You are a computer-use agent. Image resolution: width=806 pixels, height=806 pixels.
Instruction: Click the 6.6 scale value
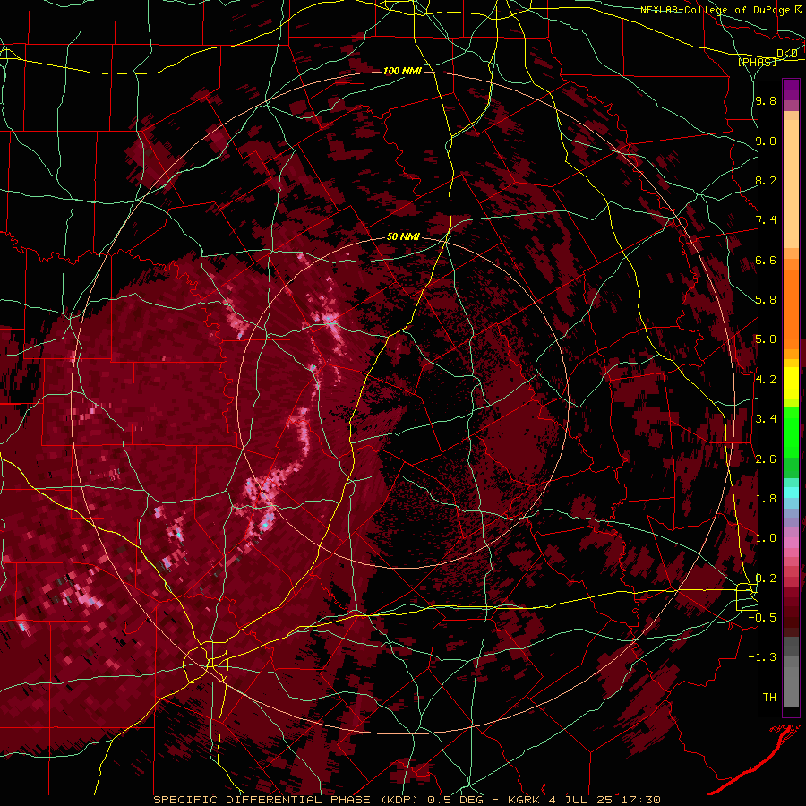766,260
